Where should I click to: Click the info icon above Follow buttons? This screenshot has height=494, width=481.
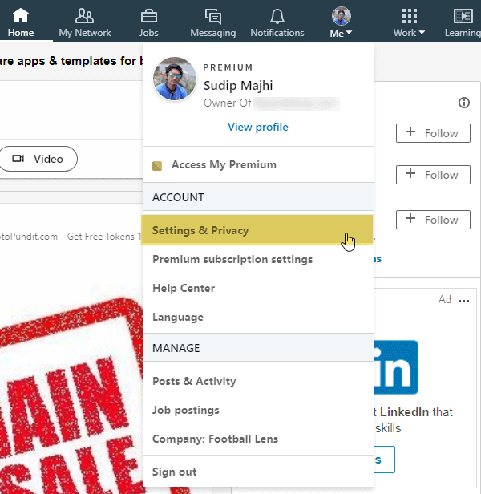[463, 103]
